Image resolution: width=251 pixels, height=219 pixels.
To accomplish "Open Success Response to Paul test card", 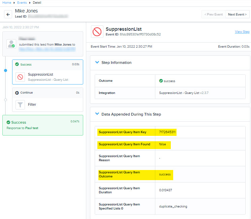I will coord(43,125).
